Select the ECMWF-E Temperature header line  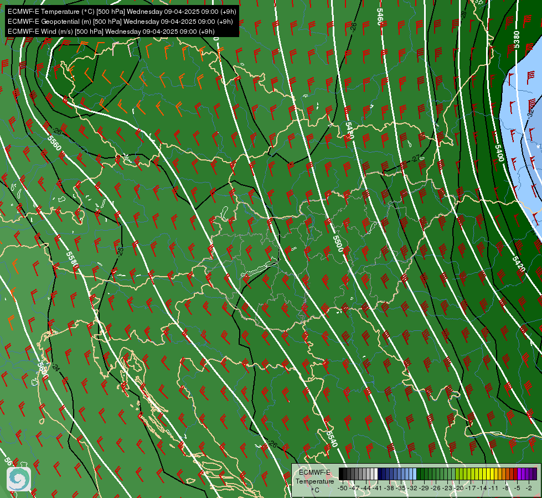pyautogui.click(x=122, y=12)
